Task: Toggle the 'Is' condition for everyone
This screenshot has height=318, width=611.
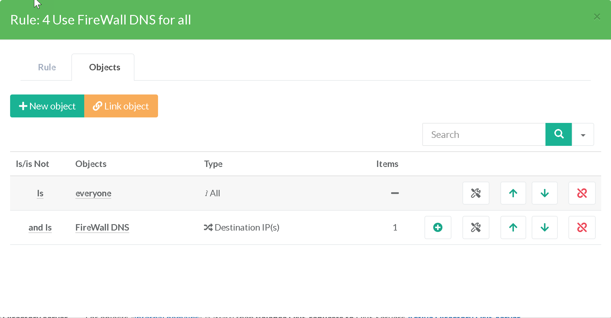Action: tap(40, 193)
